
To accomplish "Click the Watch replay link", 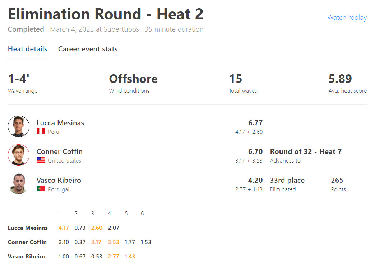I will [347, 18].
